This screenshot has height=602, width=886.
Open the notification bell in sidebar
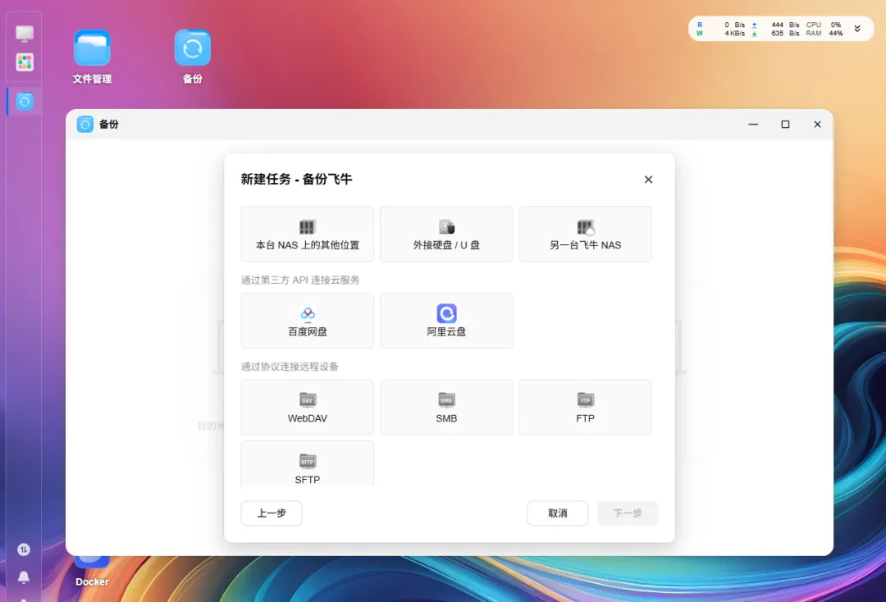pos(24,577)
